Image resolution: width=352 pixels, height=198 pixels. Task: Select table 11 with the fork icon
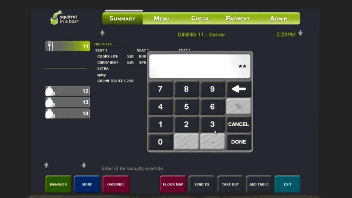(67, 46)
